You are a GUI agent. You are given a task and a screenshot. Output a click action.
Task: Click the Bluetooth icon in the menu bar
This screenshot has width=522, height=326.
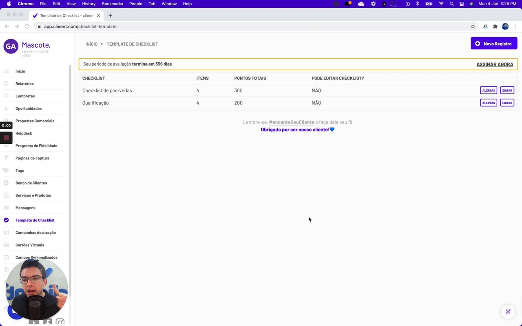click(x=418, y=4)
